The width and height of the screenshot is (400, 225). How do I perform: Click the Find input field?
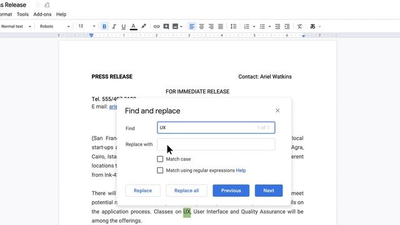coord(216,127)
